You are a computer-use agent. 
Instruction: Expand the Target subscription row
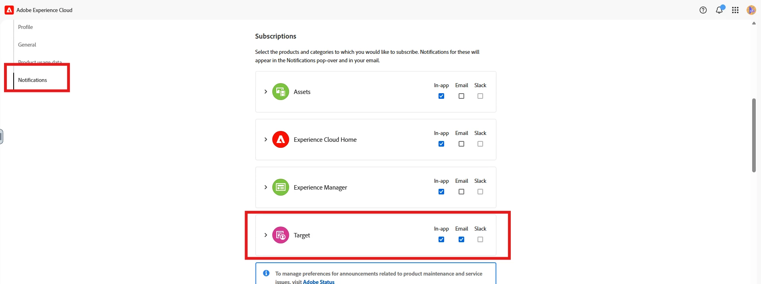(x=265, y=235)
